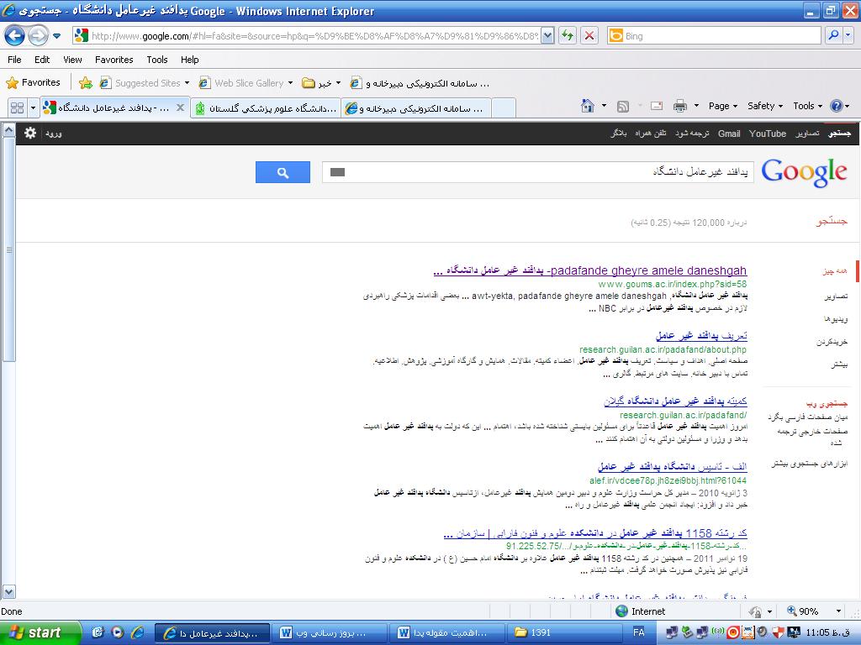Expand the address bar history dropdown
Screen dimensions: 861x645
547,36
